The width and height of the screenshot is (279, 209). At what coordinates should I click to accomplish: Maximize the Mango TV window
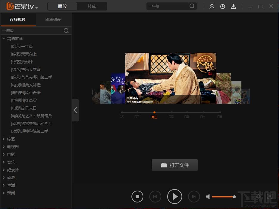(261, 7)
